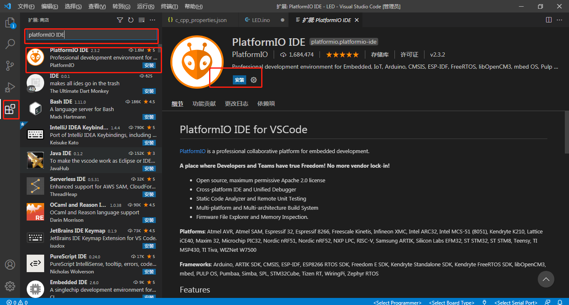Filter extensions with the funnel icon
The height and width of the screenshot is (305, 569).
[120, 20]
